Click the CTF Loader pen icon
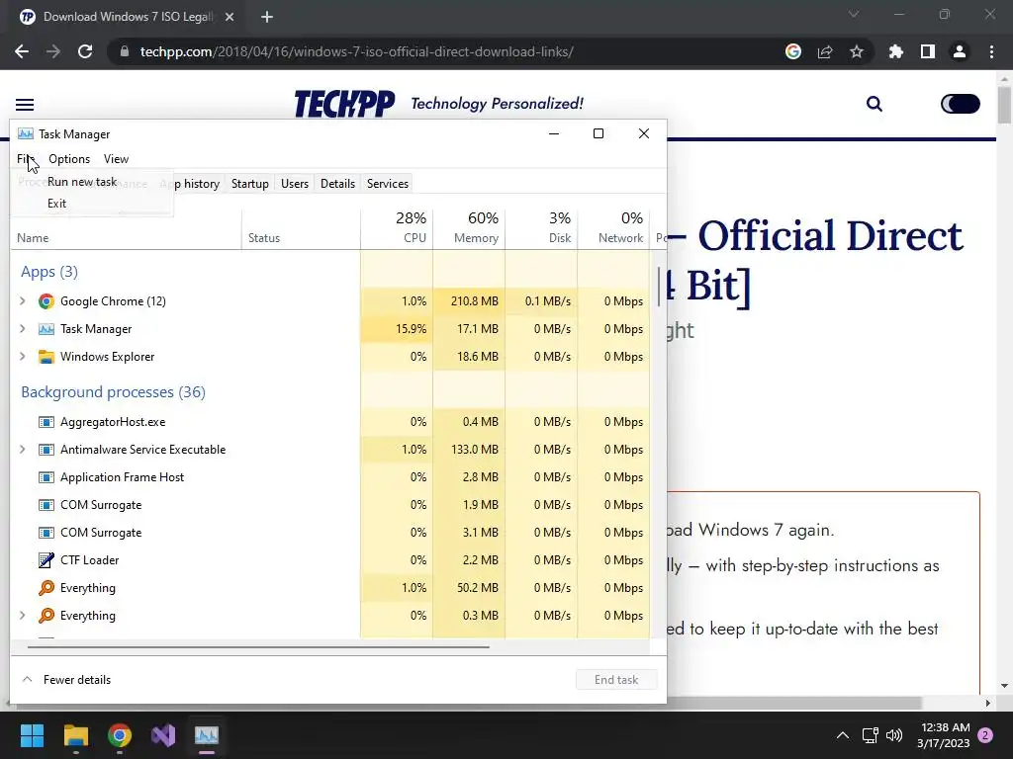This screenshot has width=1013, height=759. [x=46, y=560]
